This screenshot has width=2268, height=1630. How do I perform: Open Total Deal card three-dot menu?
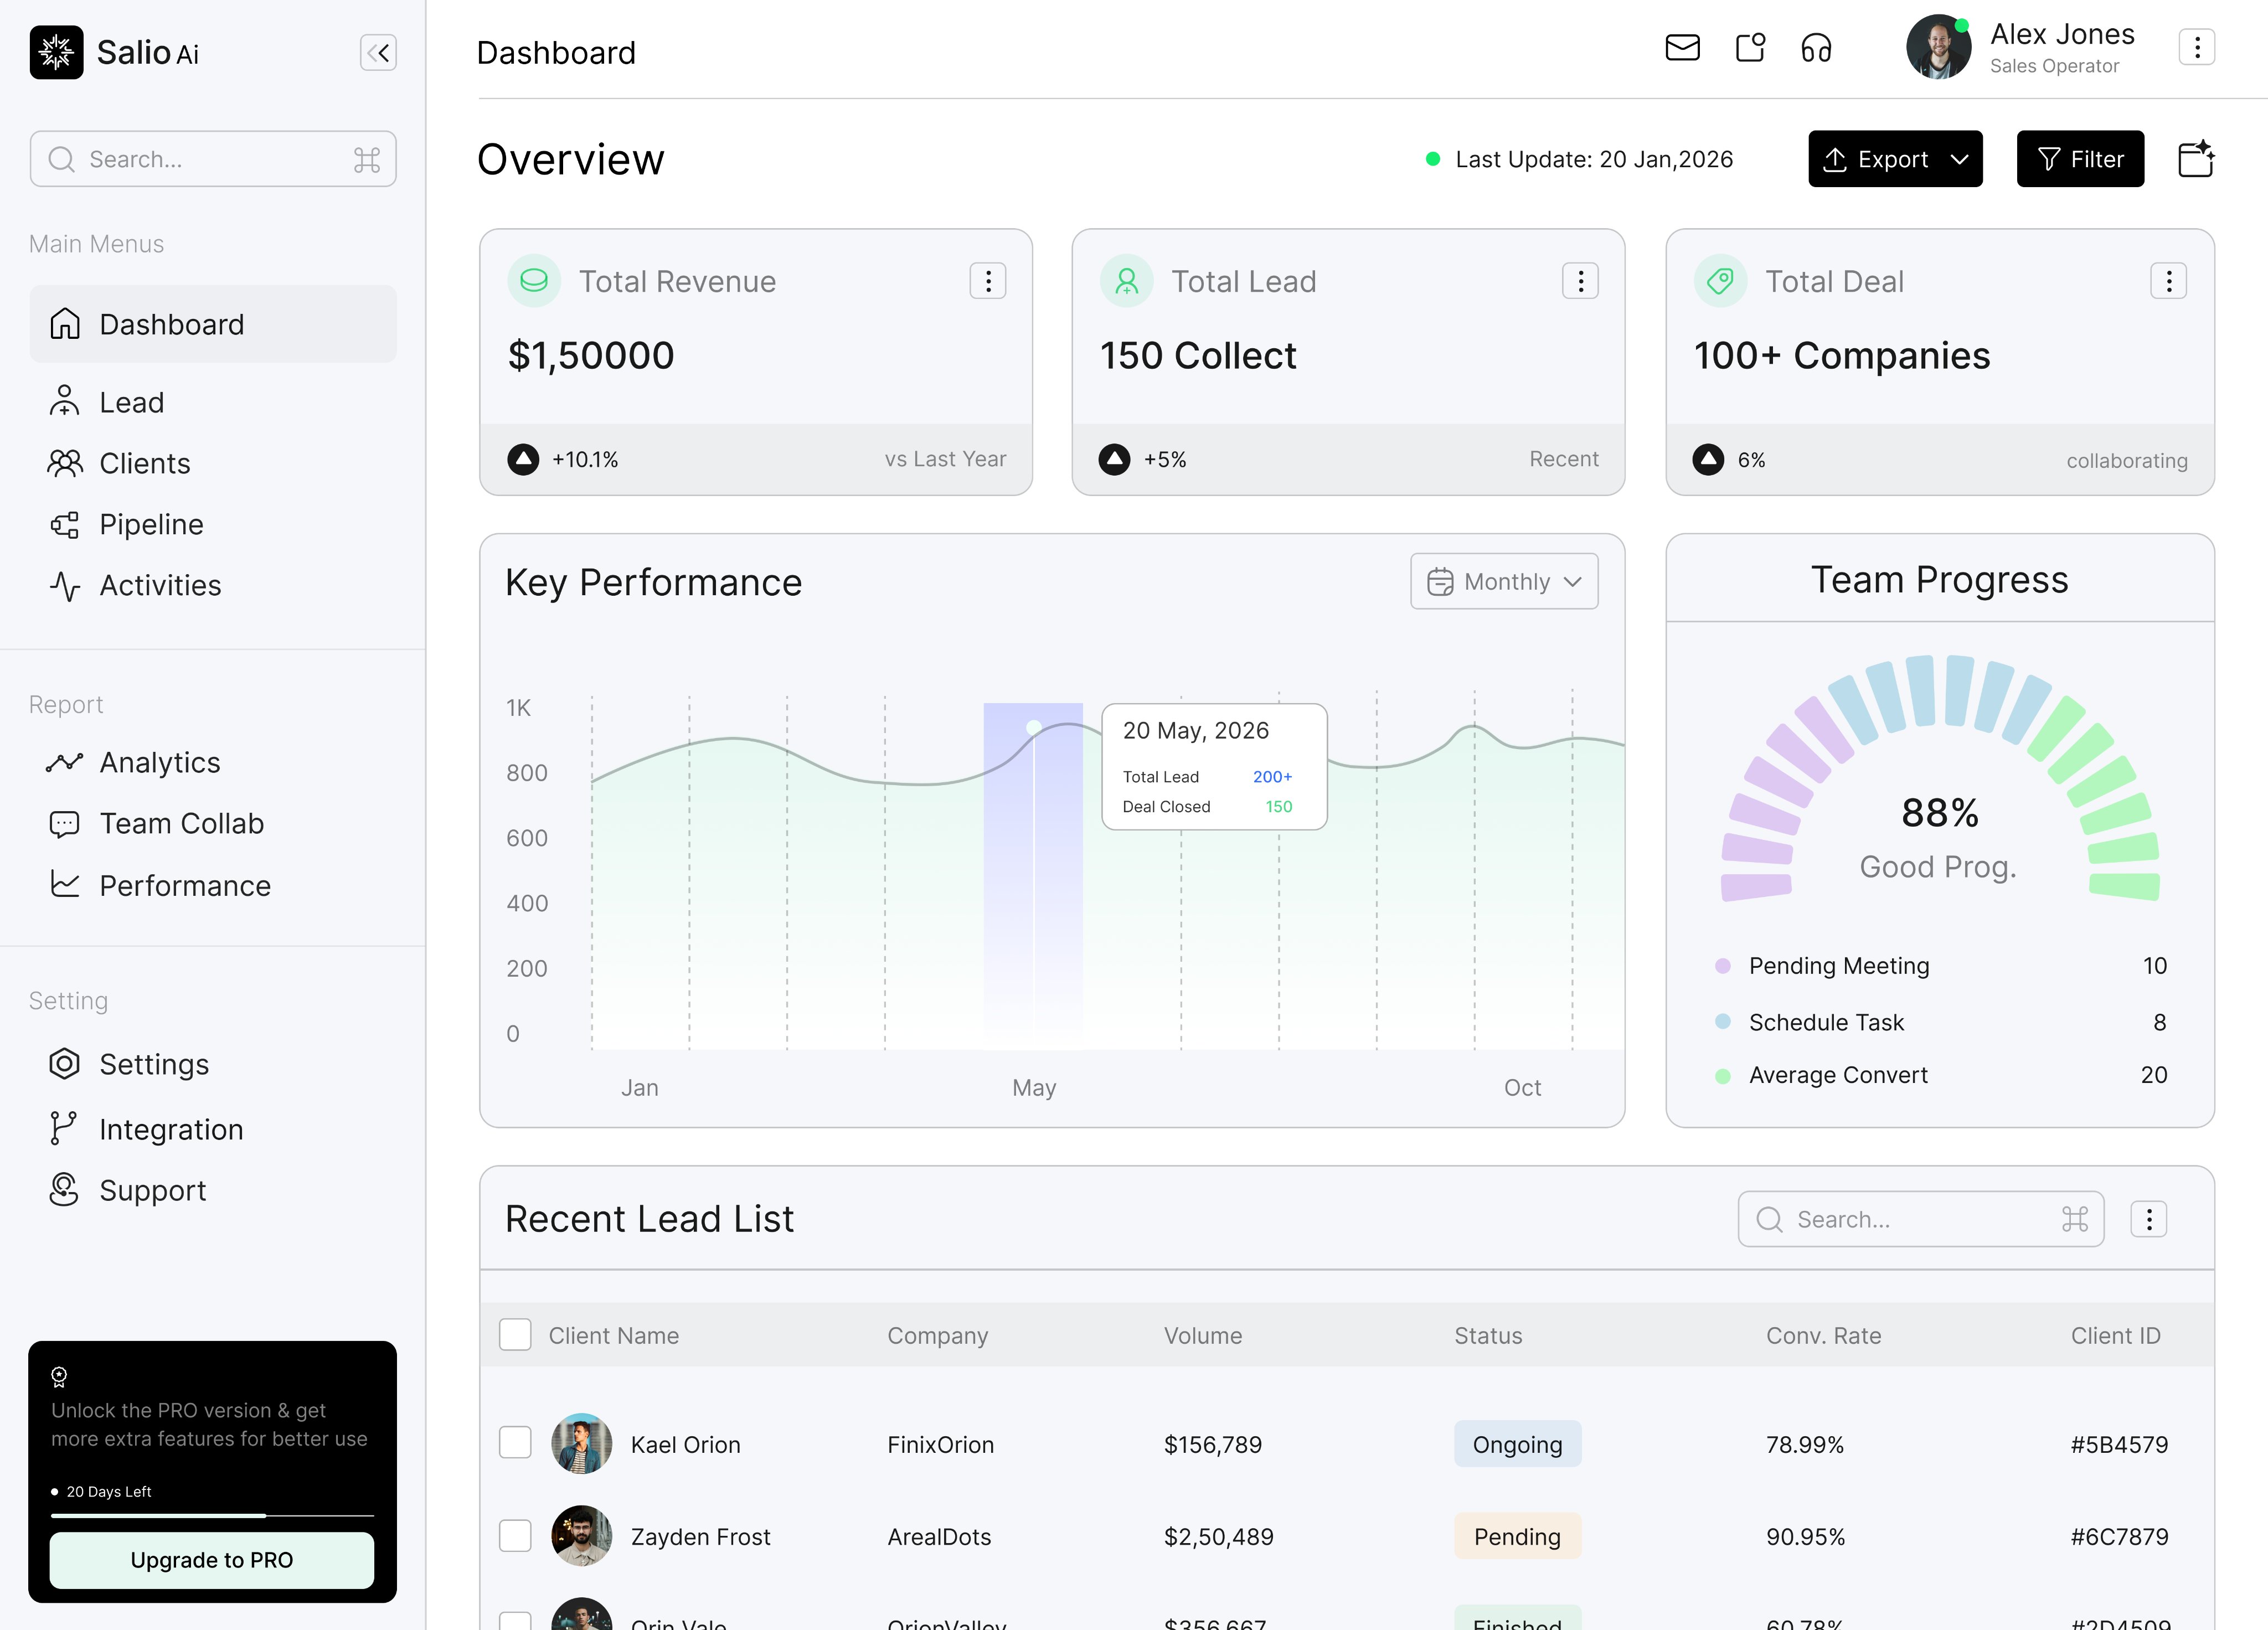[2168, 282]
